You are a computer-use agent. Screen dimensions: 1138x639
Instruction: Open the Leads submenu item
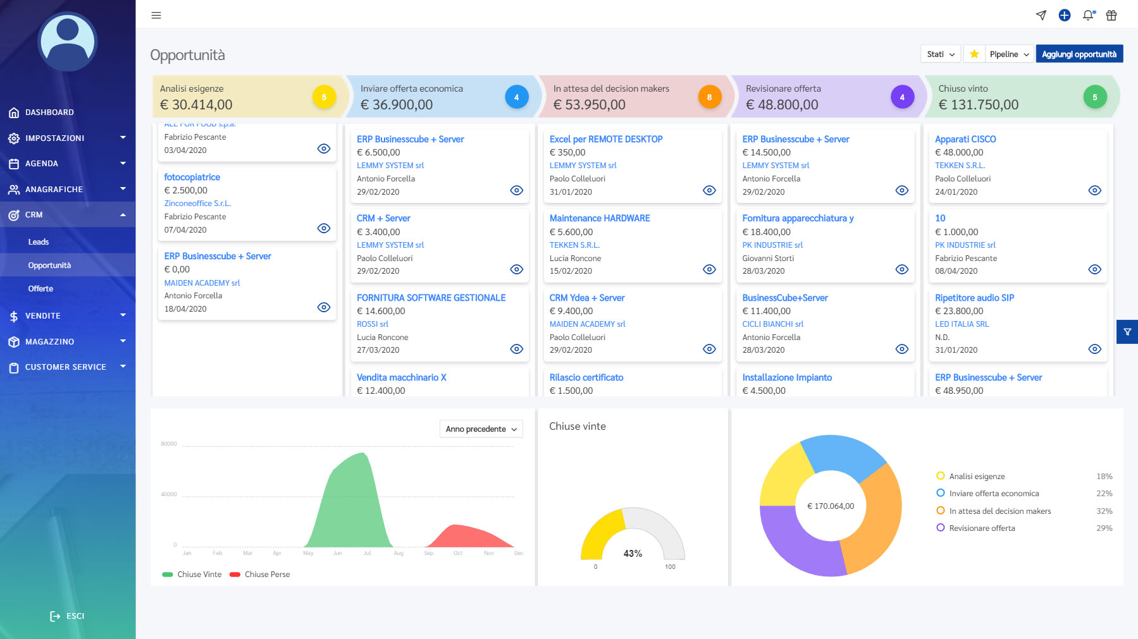pyautogui.click(x=39, y=242)
